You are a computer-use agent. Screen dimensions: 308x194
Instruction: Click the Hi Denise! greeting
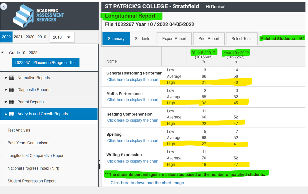coord(216,7)
